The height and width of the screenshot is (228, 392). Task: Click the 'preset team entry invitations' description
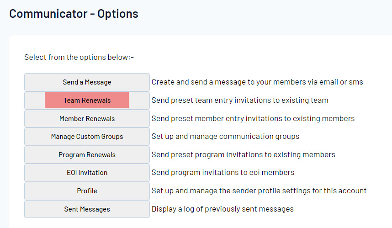[x=240, y=100]
